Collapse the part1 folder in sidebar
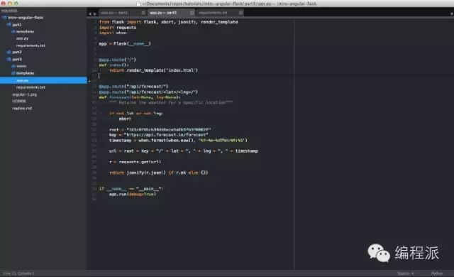This screenshot has height=277, width=454. pos(9,25)
